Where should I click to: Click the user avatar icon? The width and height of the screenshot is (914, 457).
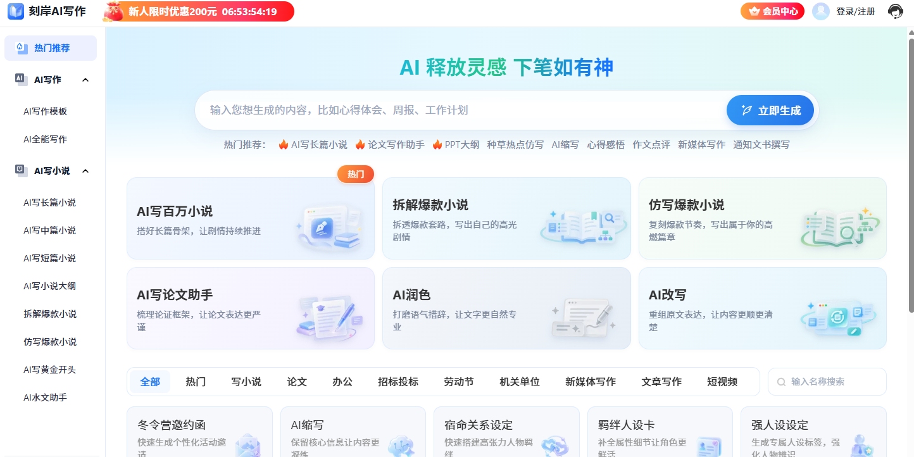click(x=821, y=11)
